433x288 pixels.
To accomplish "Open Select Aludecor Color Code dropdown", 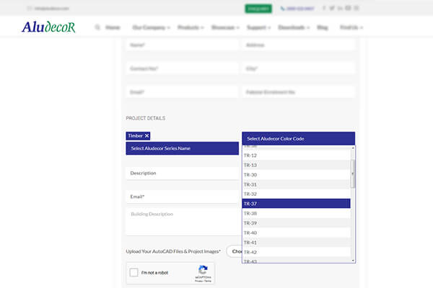I will [298, 138].
